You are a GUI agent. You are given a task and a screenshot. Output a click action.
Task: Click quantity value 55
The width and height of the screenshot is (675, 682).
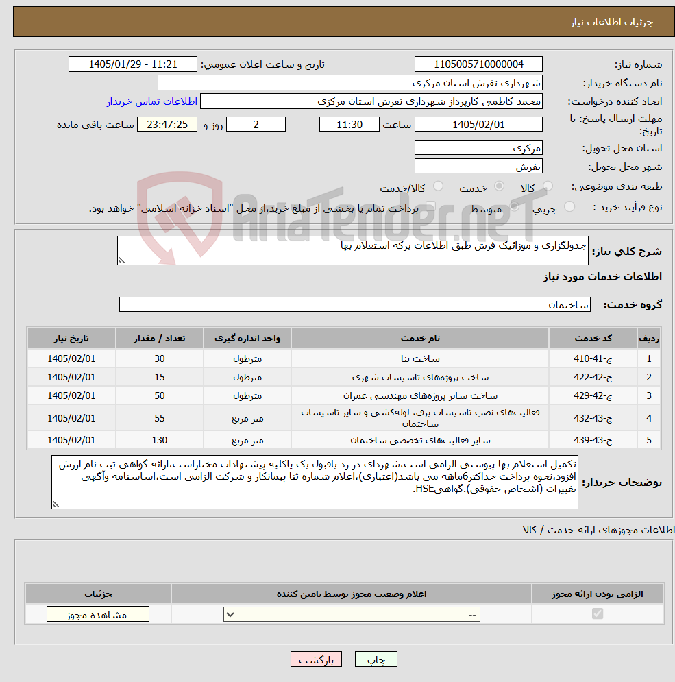click(x=160, y=418)
